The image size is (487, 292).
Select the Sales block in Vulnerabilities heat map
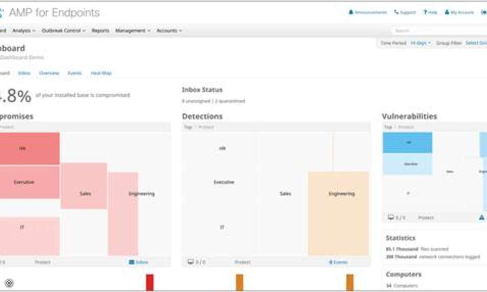[x=450, y=172]
